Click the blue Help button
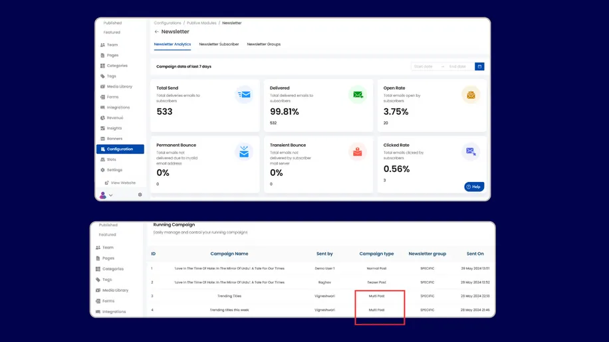Viewport: 609px width, 342px height. (x=474, y=187)
